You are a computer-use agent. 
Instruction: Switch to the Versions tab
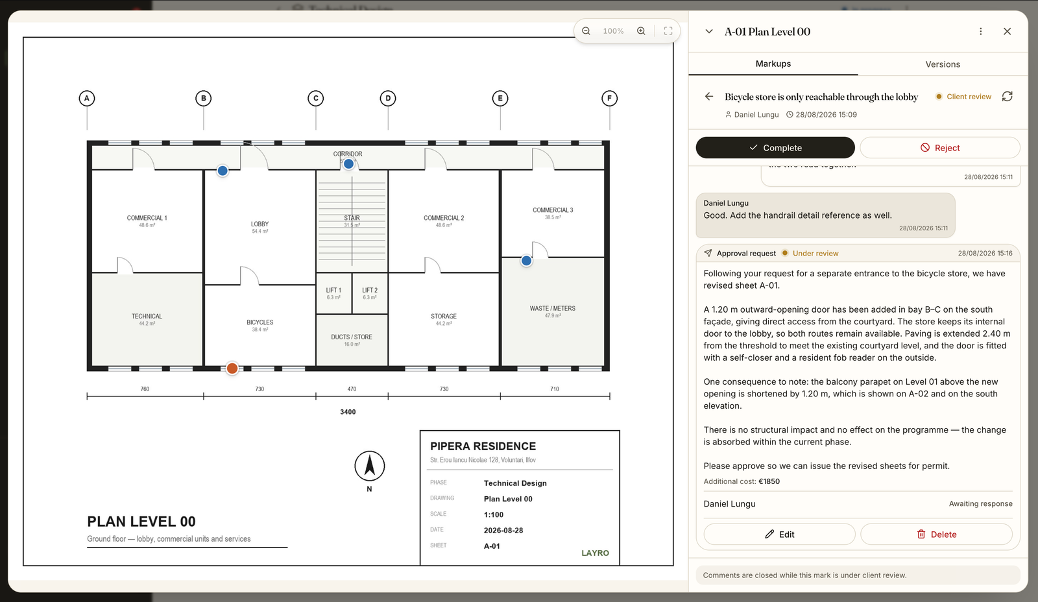(x=943, y=64)
